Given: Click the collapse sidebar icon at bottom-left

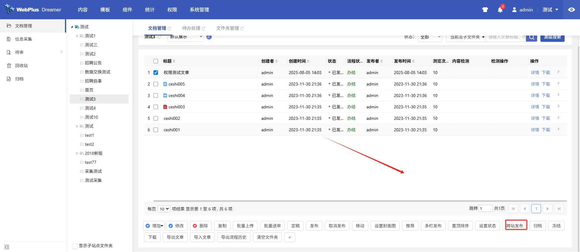Looking at the screenshot, I should click(x=7, y=247).
